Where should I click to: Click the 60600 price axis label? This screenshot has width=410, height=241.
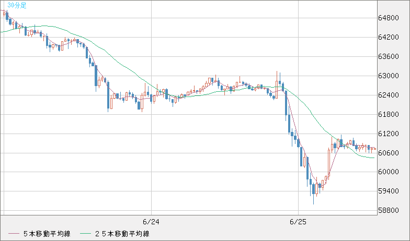389,153
